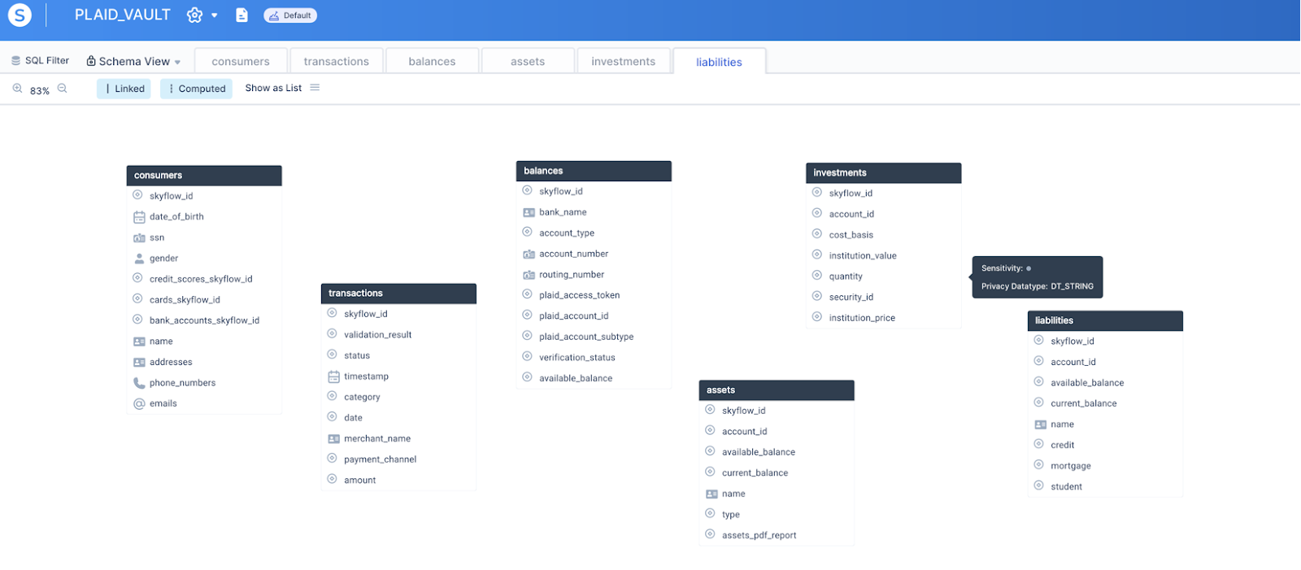Select the liabilities table header
The height and width of the screenshot is (570, 1301).
point(1105,321)
